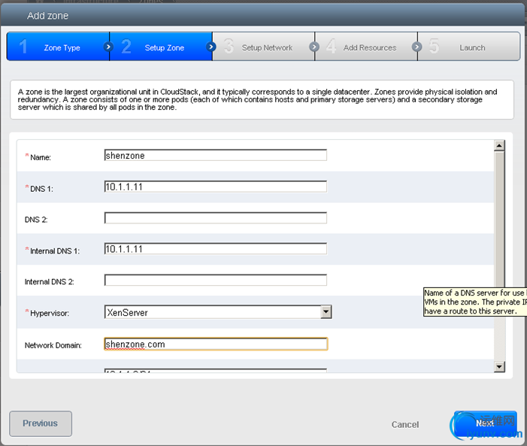Click the Name field label
Screen dimensions: 527x446
pos(41,157)
